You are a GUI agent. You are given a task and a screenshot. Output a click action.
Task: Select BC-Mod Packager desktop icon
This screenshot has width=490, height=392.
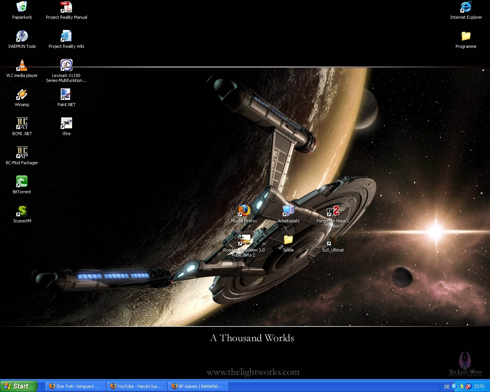22,153
